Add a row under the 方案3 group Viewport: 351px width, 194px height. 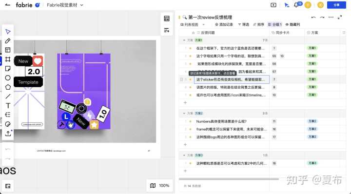pos(185,171)
